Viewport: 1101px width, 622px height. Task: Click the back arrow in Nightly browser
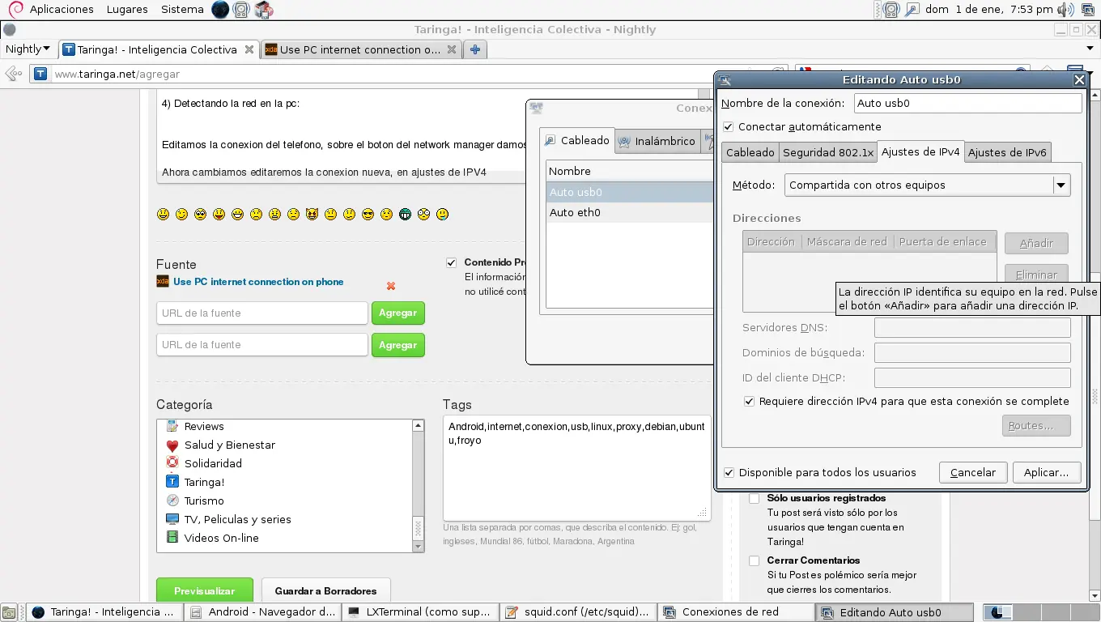(14, 74)
